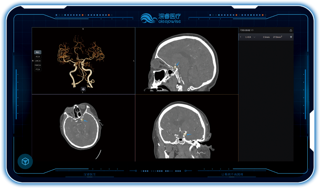Click the aneurysm marker in the sagittal CT view

(x=175, y=66)
